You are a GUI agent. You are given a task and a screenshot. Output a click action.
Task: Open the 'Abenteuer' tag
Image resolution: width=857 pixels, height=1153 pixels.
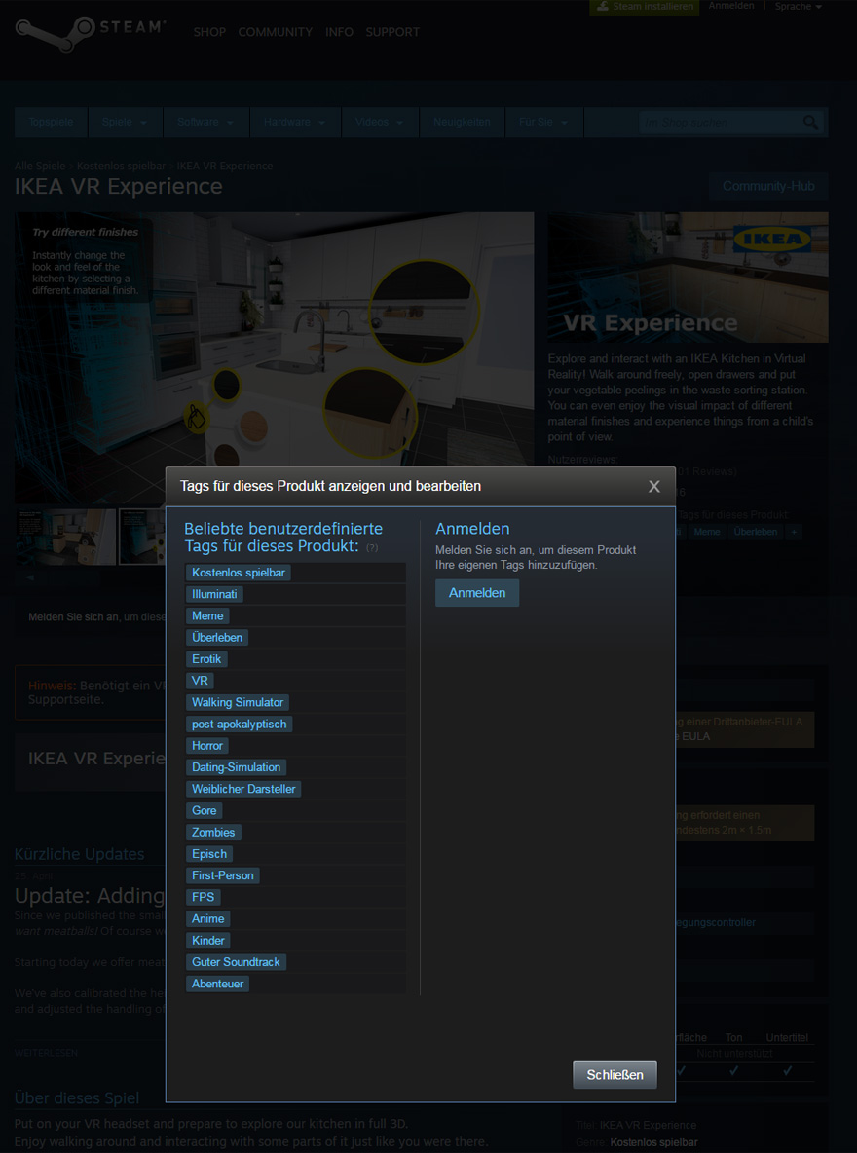click(218, 984)
